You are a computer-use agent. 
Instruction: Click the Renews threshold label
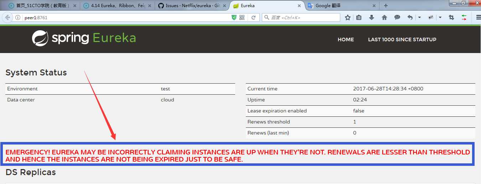[269, 122]
